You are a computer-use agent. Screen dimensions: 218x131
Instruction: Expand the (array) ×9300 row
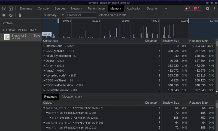[x=44, y=71]
